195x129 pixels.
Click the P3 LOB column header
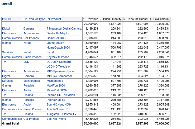[7, 19]
